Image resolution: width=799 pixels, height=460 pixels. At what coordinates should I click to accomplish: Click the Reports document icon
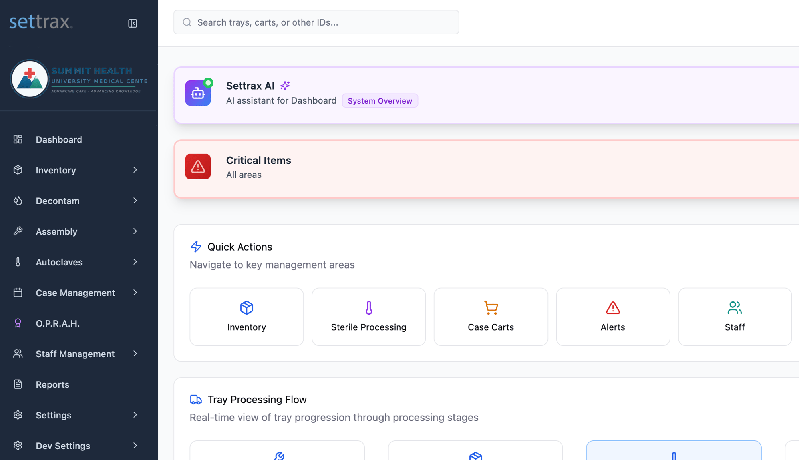tap(18, 384)
